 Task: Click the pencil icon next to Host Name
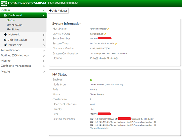click(x=108, y=29)
